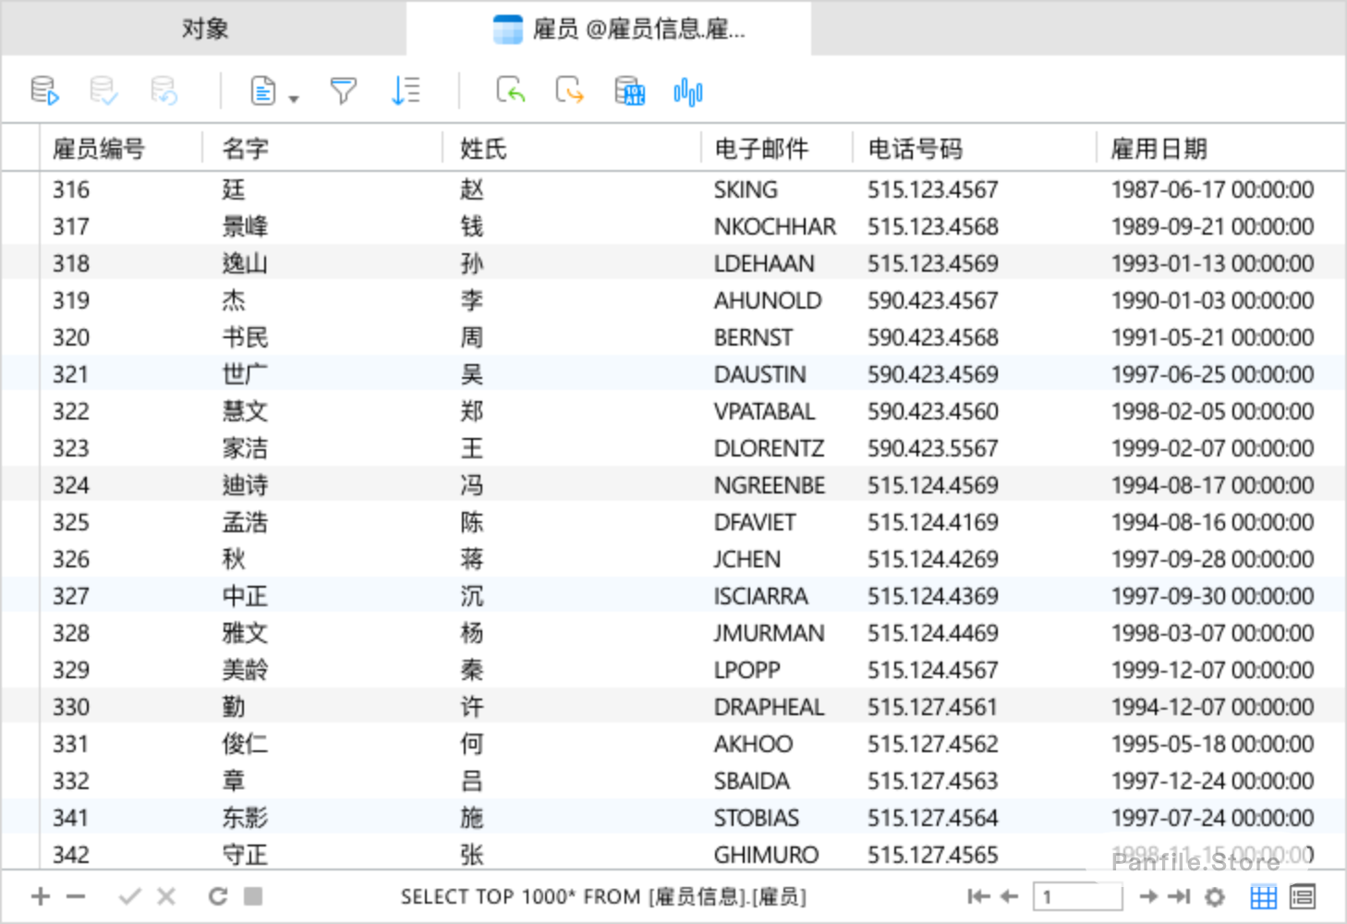
Task: Click the 名字 column header
Action: pos(245,149)
